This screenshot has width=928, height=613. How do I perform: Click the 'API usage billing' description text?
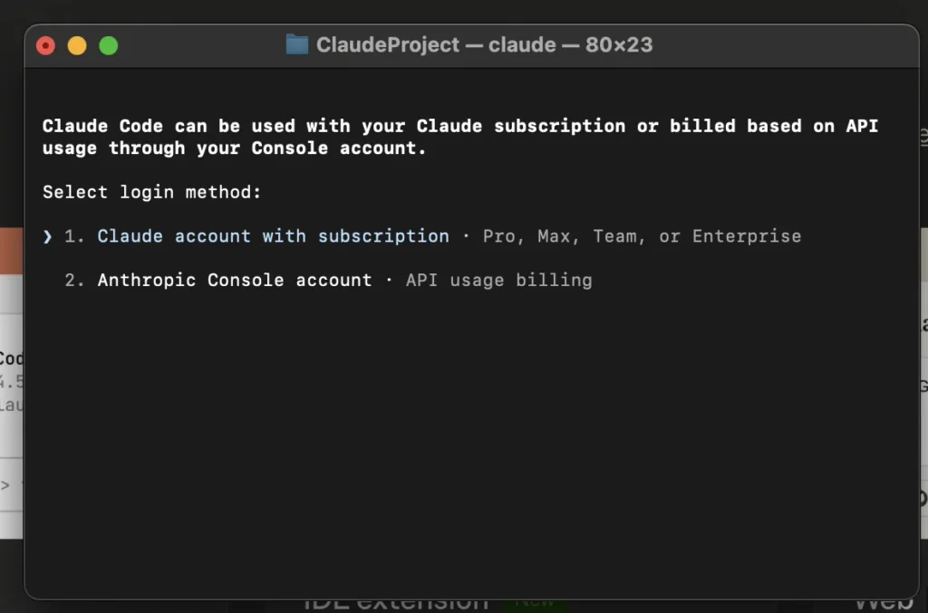click(498, 281)
